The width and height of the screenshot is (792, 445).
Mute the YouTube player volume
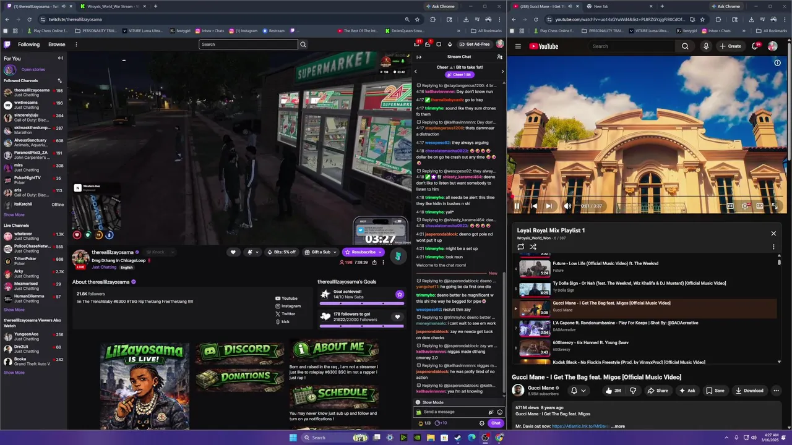coord(567,206)
